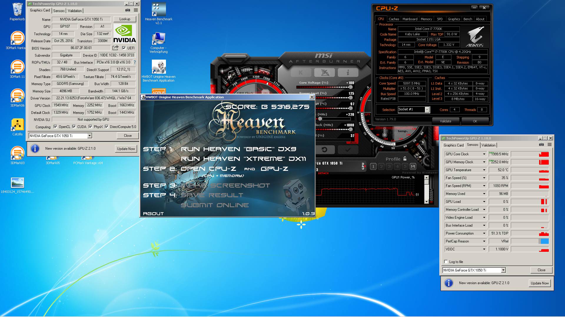
Task: Open 3DMark06 desktop shortcut
Action: coord(17,98)
